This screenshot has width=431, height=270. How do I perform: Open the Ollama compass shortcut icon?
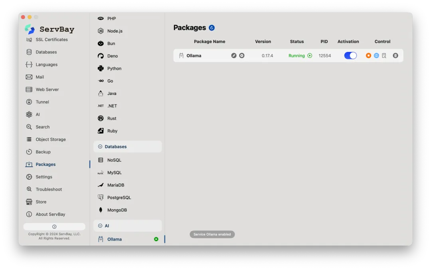point(233,56)
